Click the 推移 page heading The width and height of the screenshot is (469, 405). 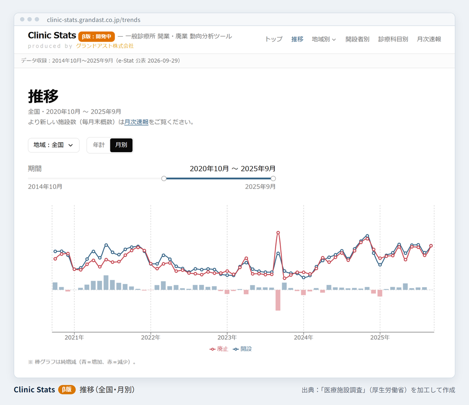coord(44,96)
